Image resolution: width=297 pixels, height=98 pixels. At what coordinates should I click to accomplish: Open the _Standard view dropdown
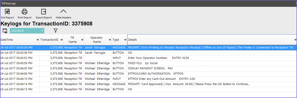point(27,31)
